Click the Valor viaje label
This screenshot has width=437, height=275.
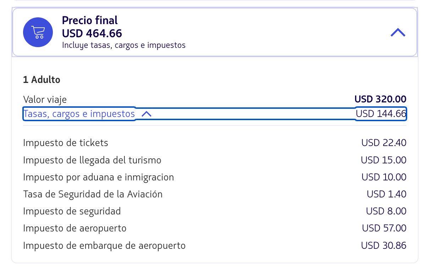tap(45, 100)
